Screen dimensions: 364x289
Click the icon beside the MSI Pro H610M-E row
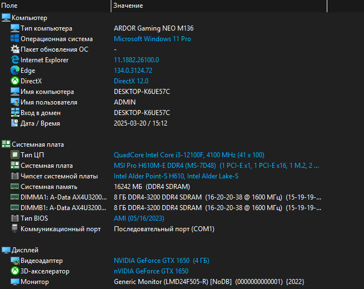[x=15, y=165]
